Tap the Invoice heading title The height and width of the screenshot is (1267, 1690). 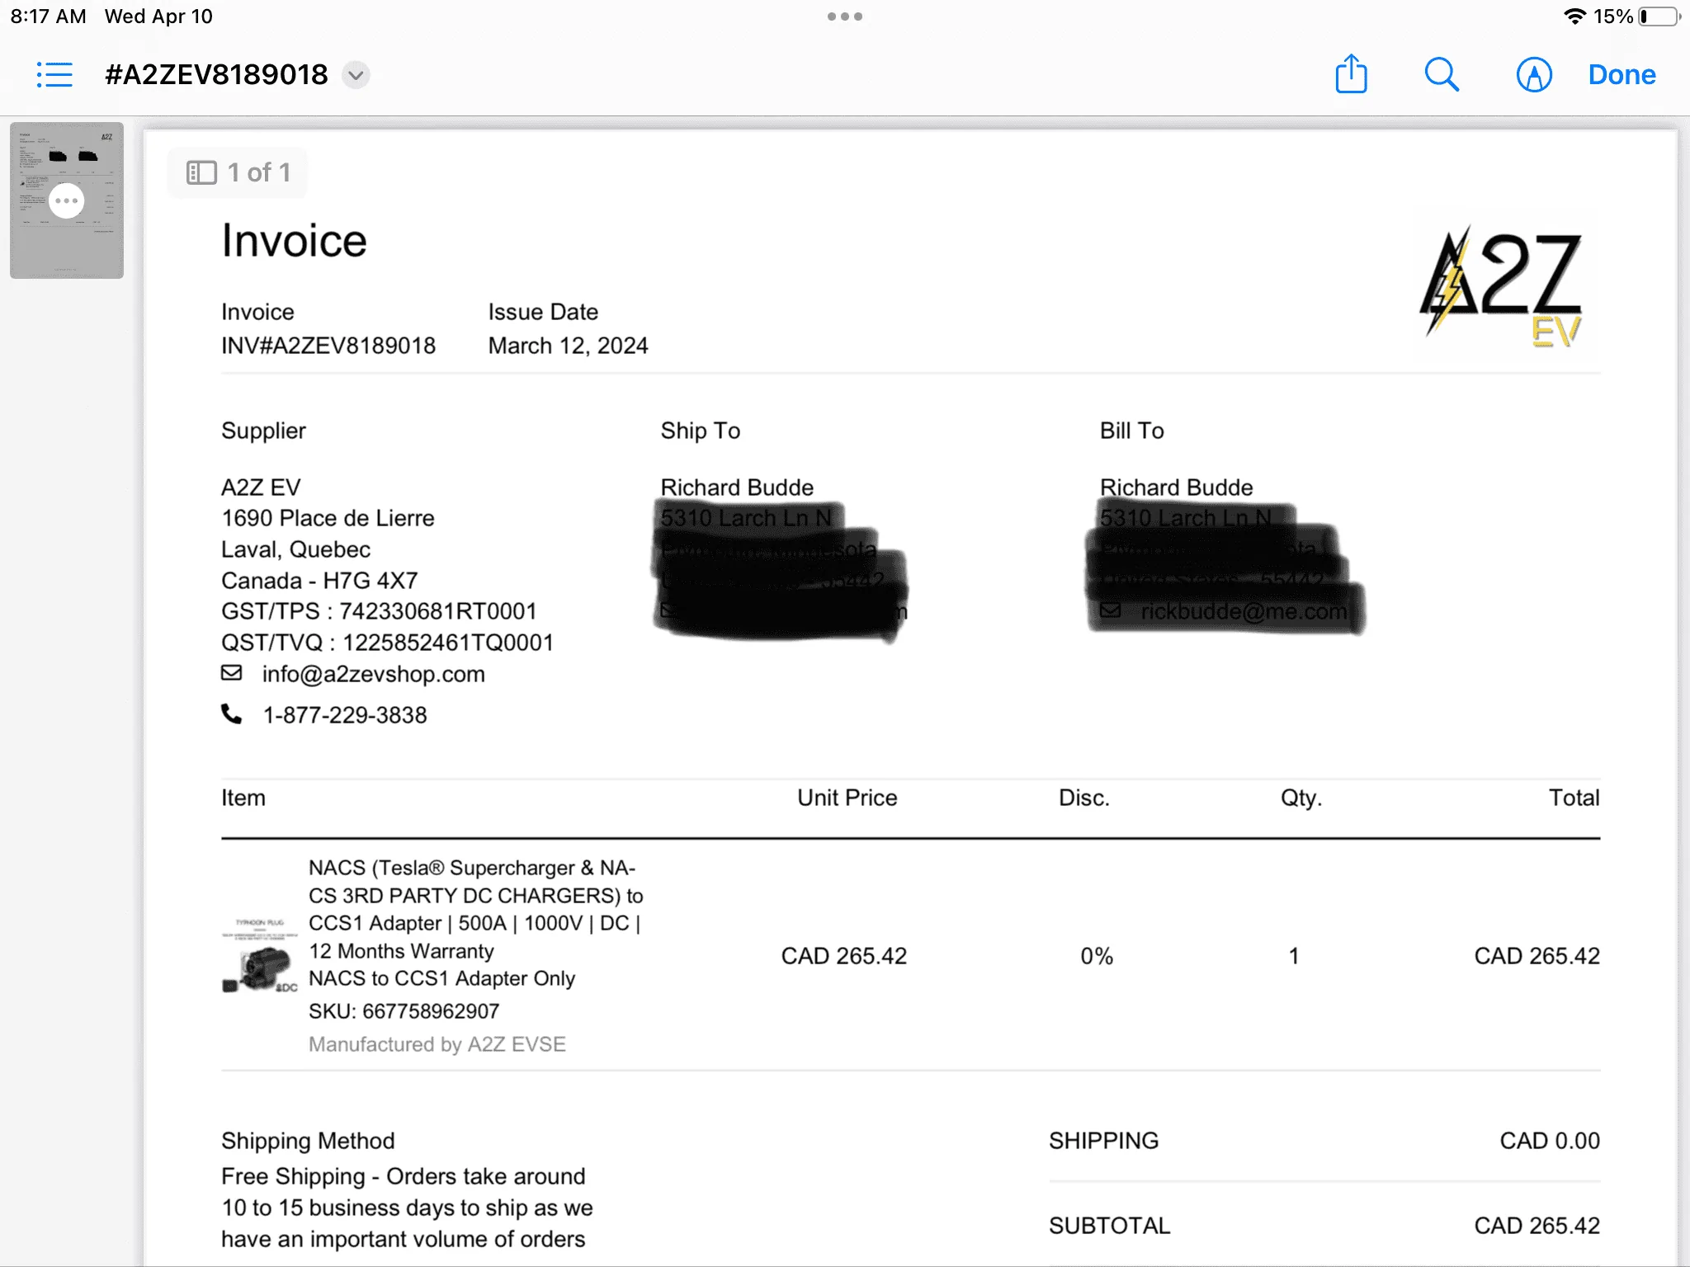click(294, 241)
